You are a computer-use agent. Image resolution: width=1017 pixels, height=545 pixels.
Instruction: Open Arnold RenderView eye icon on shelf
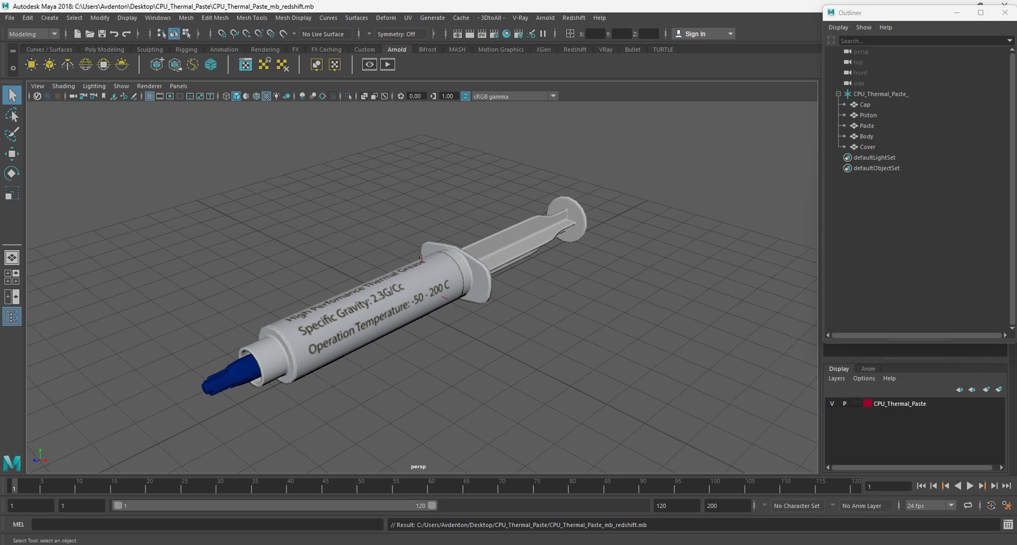370,65
